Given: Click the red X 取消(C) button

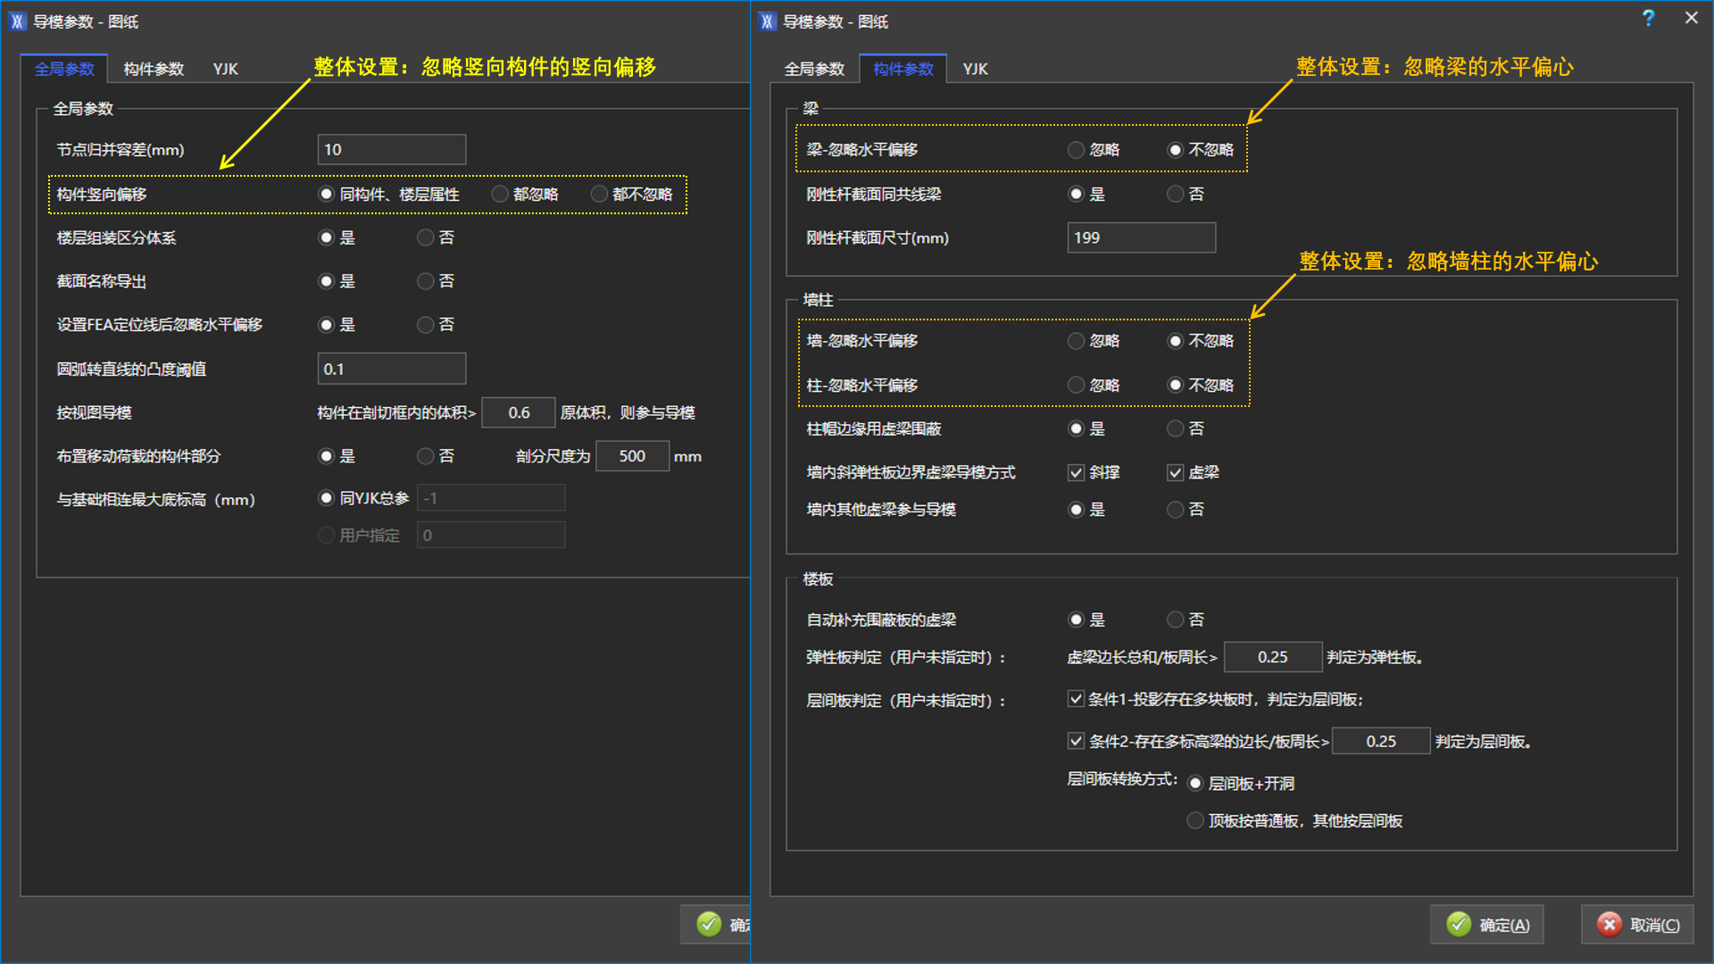Looking at the screenshot, I should coord(1638,925).
